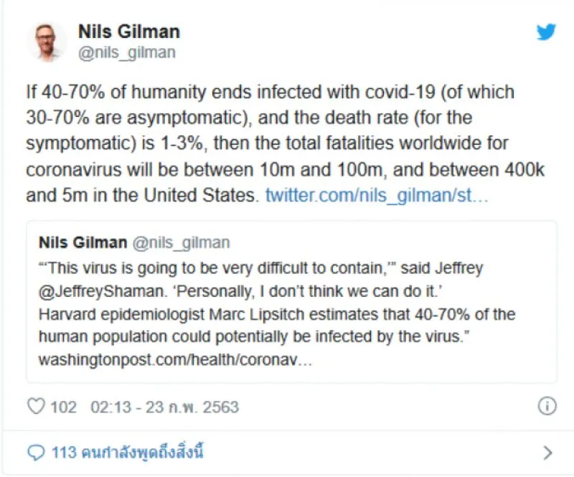
Task: Click the bold Nils Gilman header name
Action: [128, 32]
